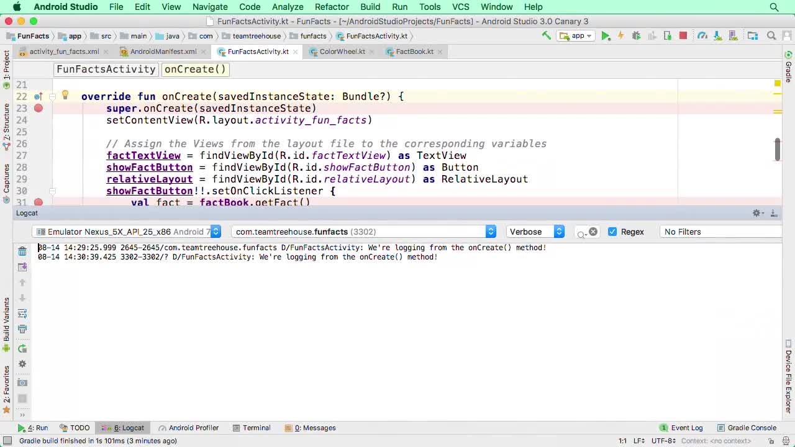Viewport: 795px width, 447px height.
Task: Take a screenshot with the camera icon
Action: (22, 382)
